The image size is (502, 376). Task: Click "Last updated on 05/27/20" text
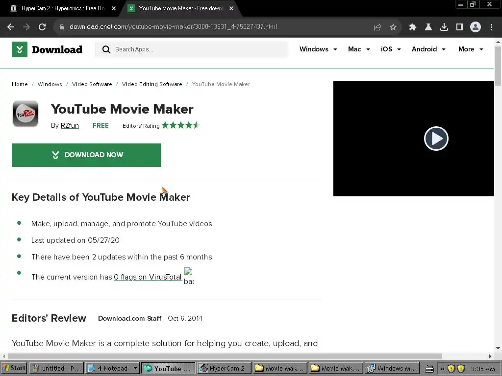click(x=75, y=240)
